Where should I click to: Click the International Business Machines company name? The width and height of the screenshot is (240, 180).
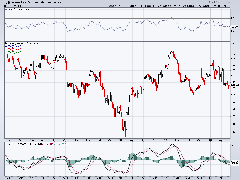[x=32, y=3]
